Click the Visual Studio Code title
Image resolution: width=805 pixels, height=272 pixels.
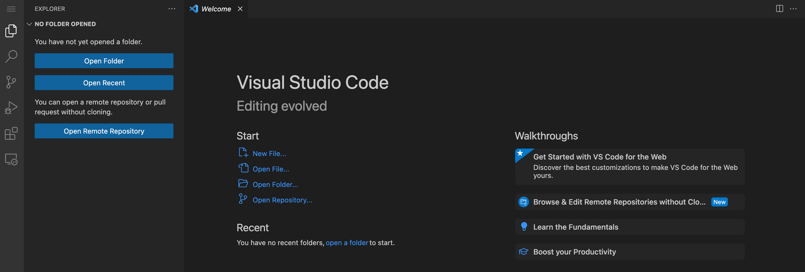[313, 82]
